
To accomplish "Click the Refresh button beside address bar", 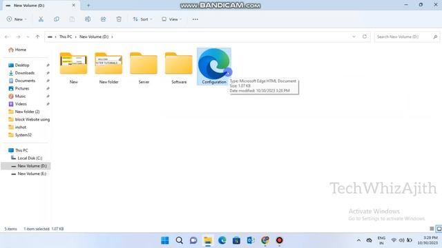I will coord(365,37).
